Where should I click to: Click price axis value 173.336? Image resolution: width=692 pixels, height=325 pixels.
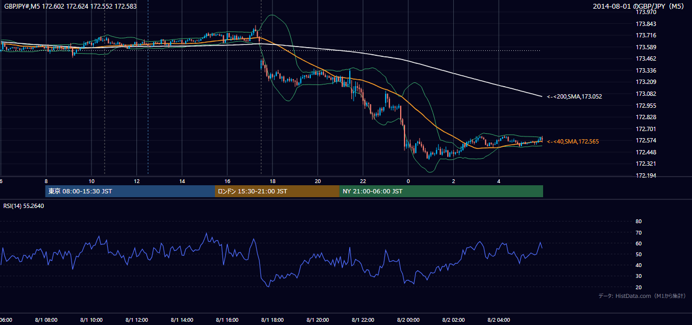point(646,70)
